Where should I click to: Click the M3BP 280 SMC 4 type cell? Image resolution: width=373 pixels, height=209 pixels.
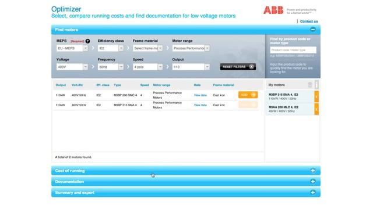coord(125,95)
